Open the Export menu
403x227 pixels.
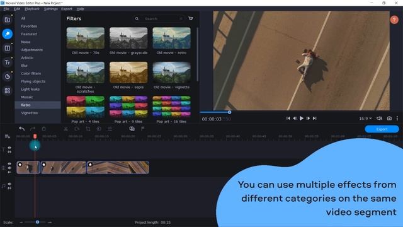67,9
